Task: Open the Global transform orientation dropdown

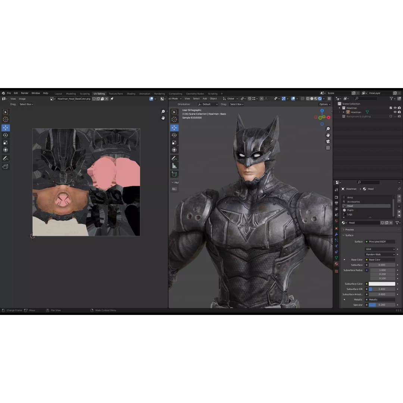Action: pyautogui.click(x=231, y=99)
